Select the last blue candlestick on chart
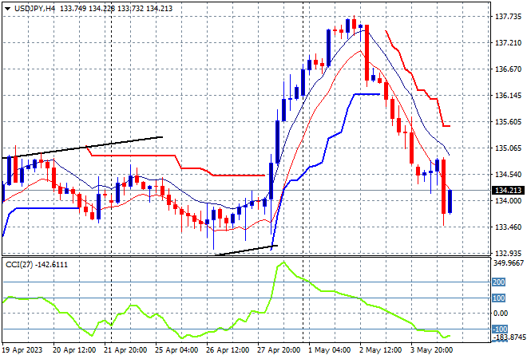 450,201
